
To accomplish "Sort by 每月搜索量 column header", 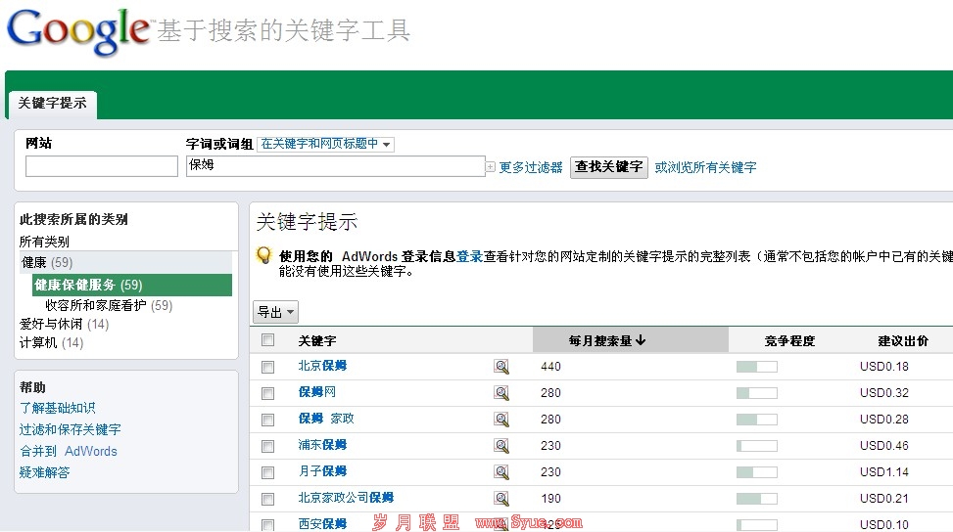I will [607, 340].
